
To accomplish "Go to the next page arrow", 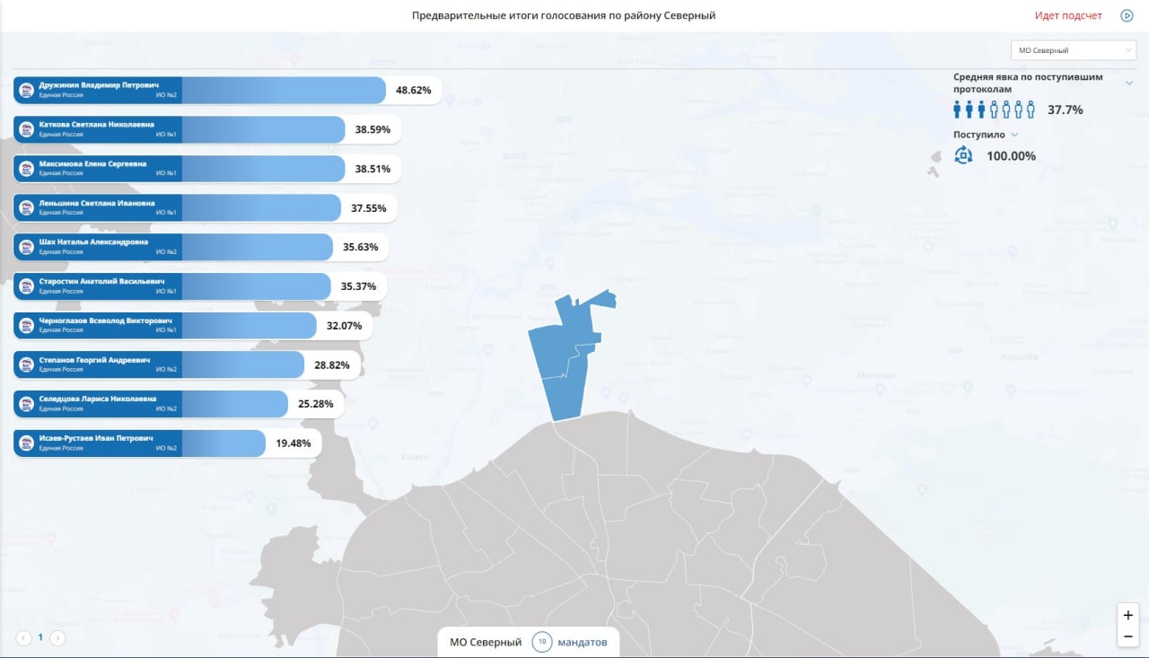I will click(x=57, y=638).
